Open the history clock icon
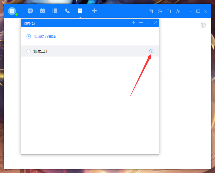The width and height of the screenshot is (215, 173). [x=160, y=11]
